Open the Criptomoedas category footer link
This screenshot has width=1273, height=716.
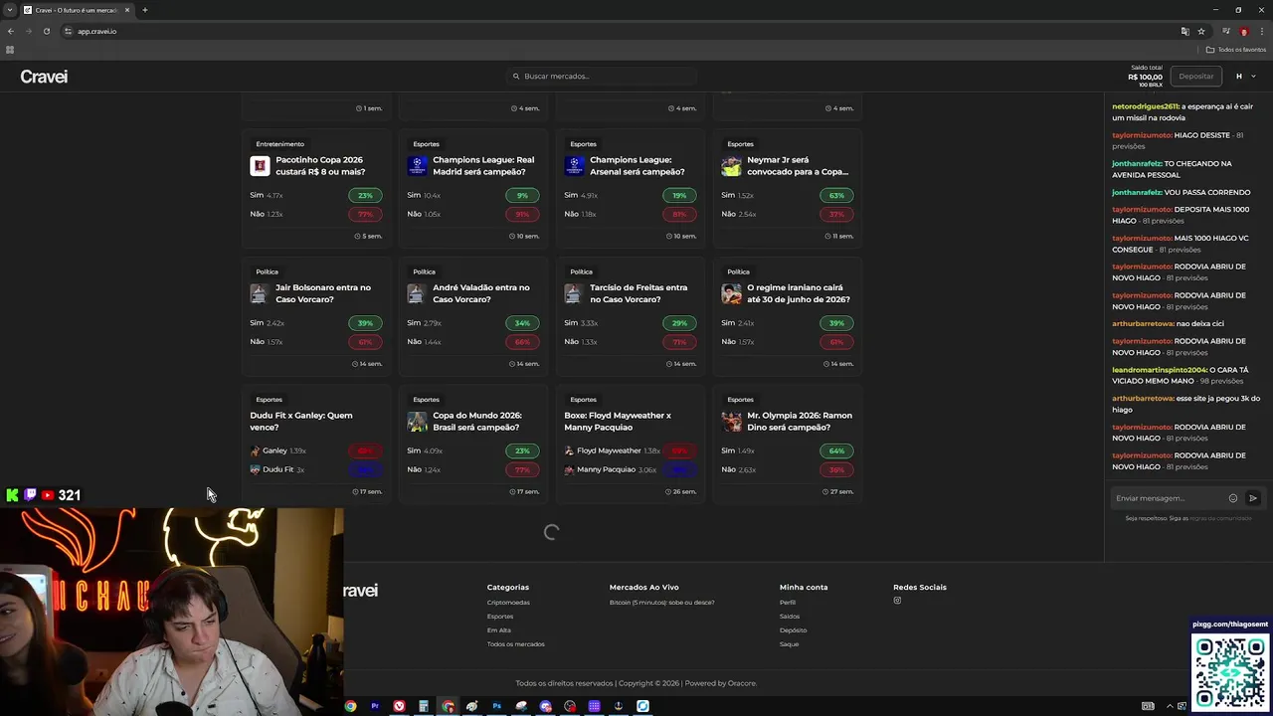[x=508, y=603]
